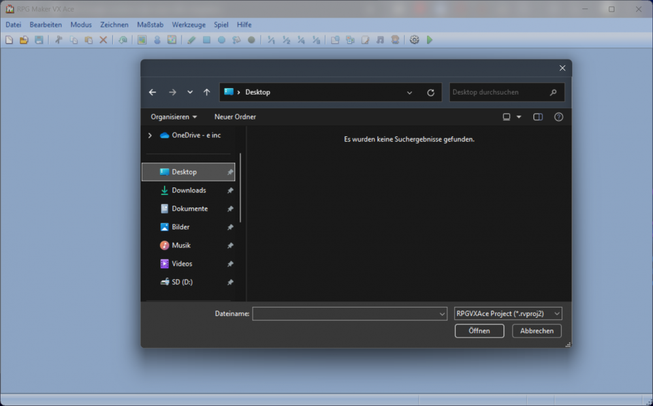Click the Play Test green arrow icon
Image resolution: width=653 pixels, height=406 pixels.
pos(430,40)
